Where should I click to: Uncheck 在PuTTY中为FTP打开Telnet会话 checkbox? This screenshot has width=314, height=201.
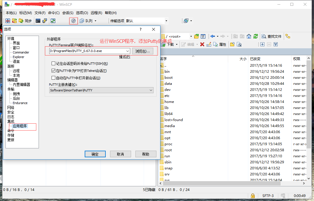(54, 71)
